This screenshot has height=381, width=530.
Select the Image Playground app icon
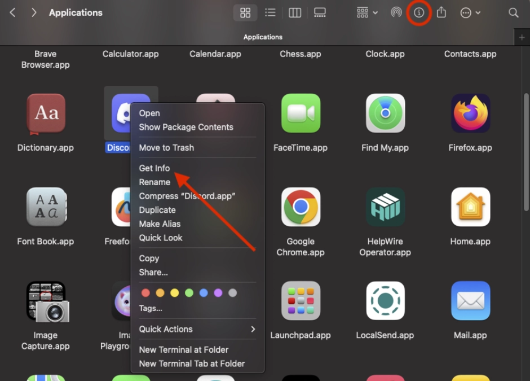pos(122,300)
